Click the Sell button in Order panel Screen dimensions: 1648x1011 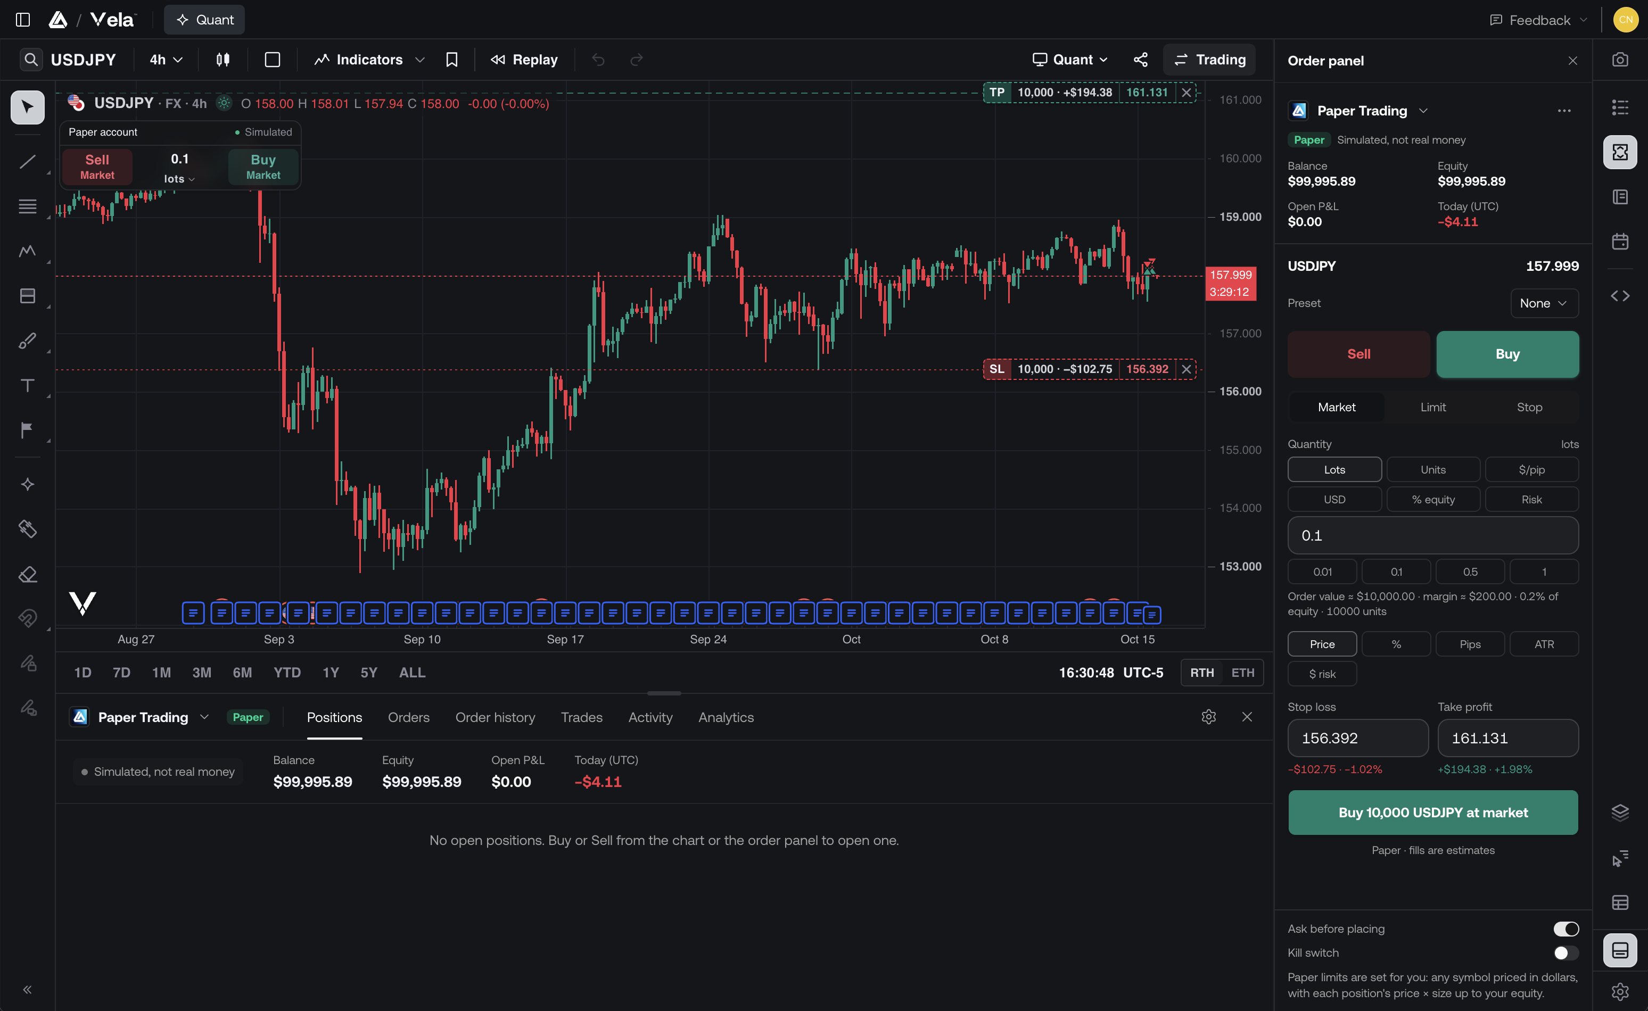click(1358, 354)
